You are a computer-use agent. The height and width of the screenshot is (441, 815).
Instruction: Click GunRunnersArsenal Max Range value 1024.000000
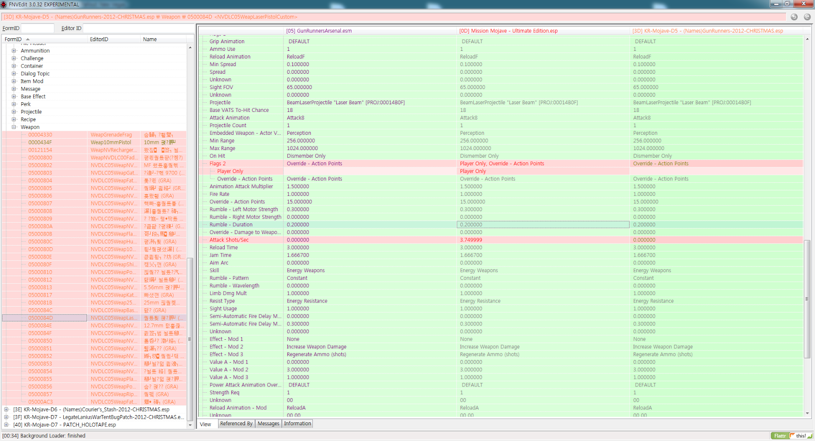pos(302,149)
